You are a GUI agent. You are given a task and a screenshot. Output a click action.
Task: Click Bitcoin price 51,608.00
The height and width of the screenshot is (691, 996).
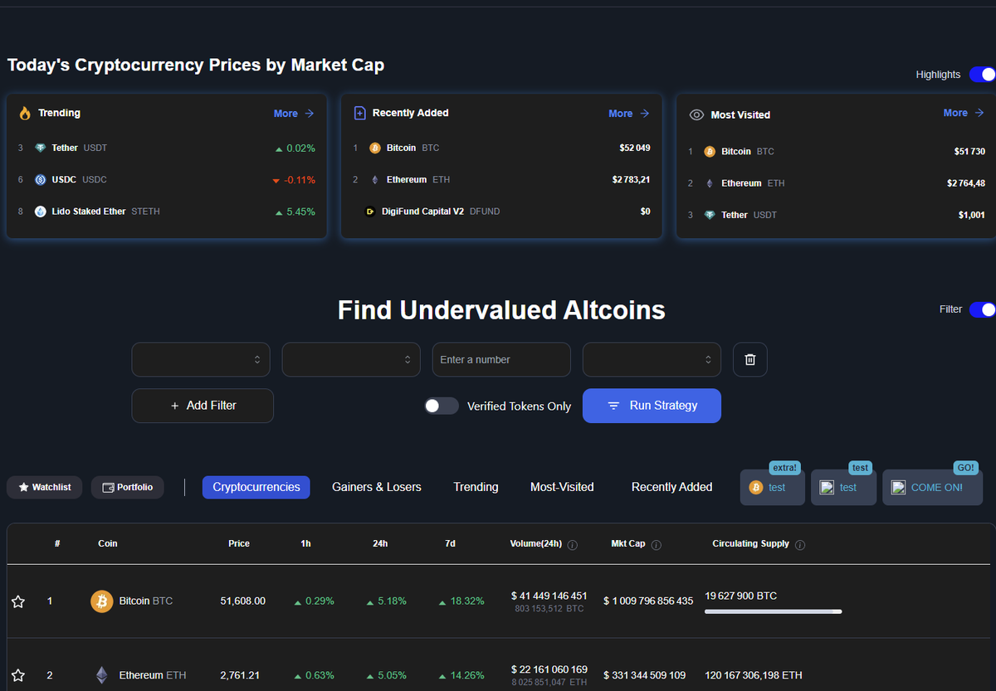click(x=243, y=601)
